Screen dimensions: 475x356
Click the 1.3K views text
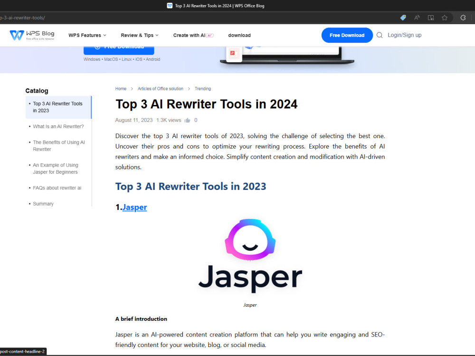[169, 120]
